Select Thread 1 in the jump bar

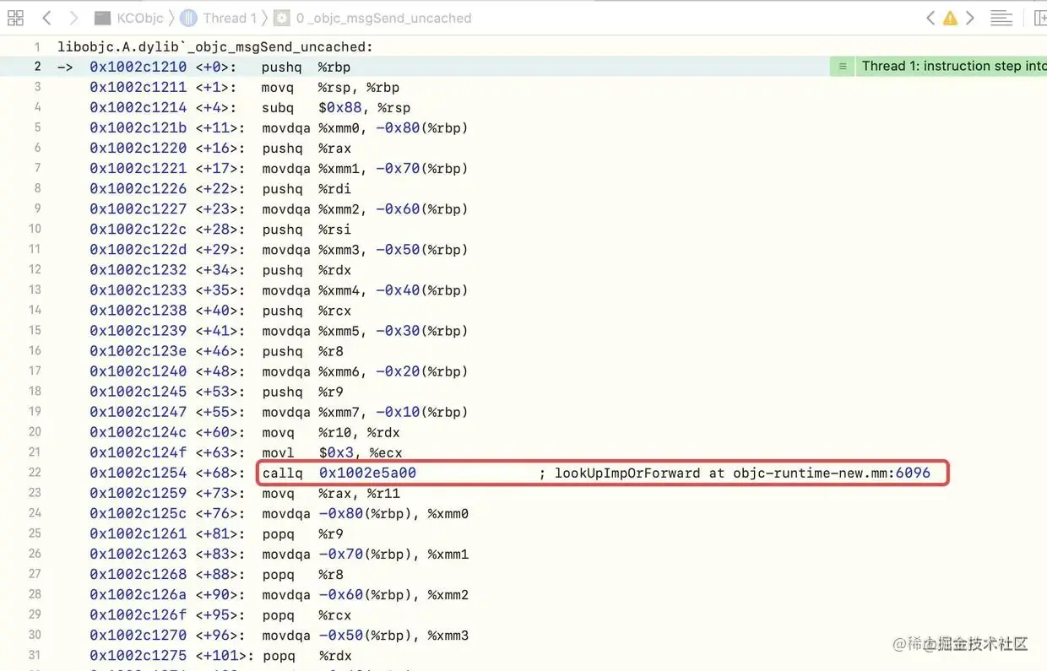point(230,18)
